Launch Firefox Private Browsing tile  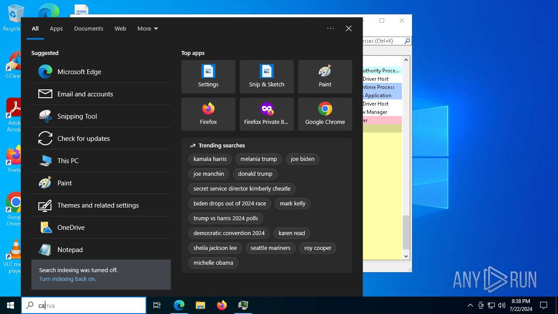click(267, 114)
